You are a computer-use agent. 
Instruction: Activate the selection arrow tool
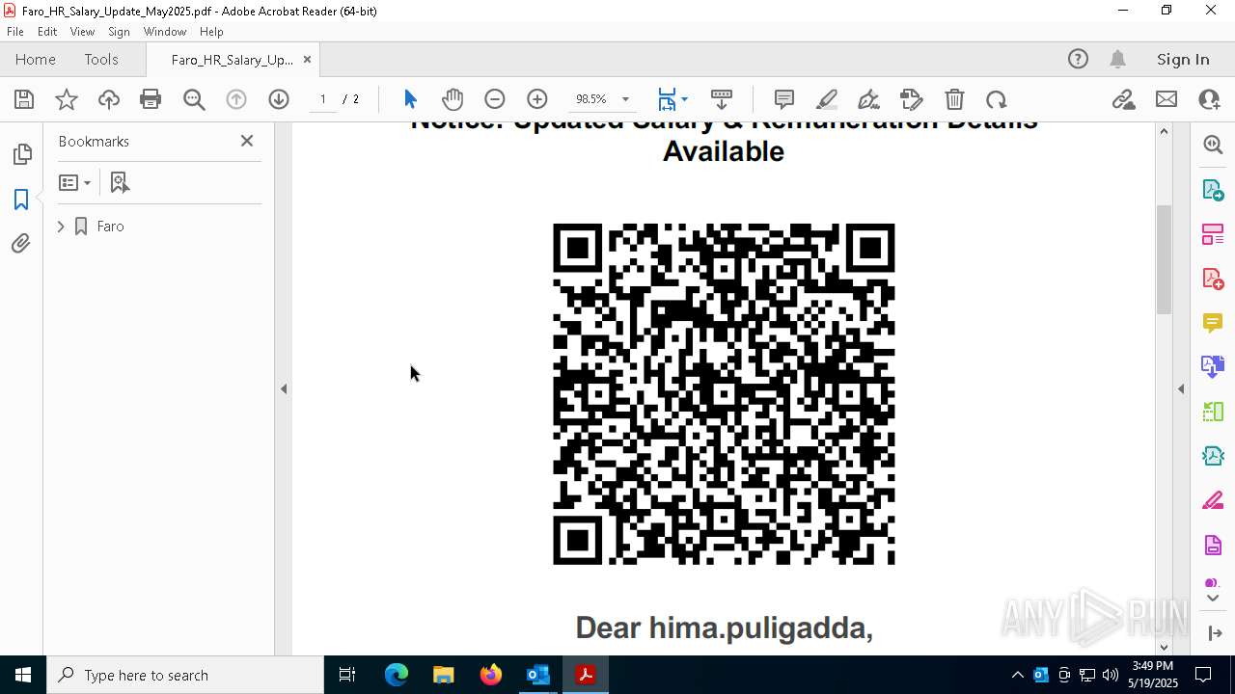point(410,99)
